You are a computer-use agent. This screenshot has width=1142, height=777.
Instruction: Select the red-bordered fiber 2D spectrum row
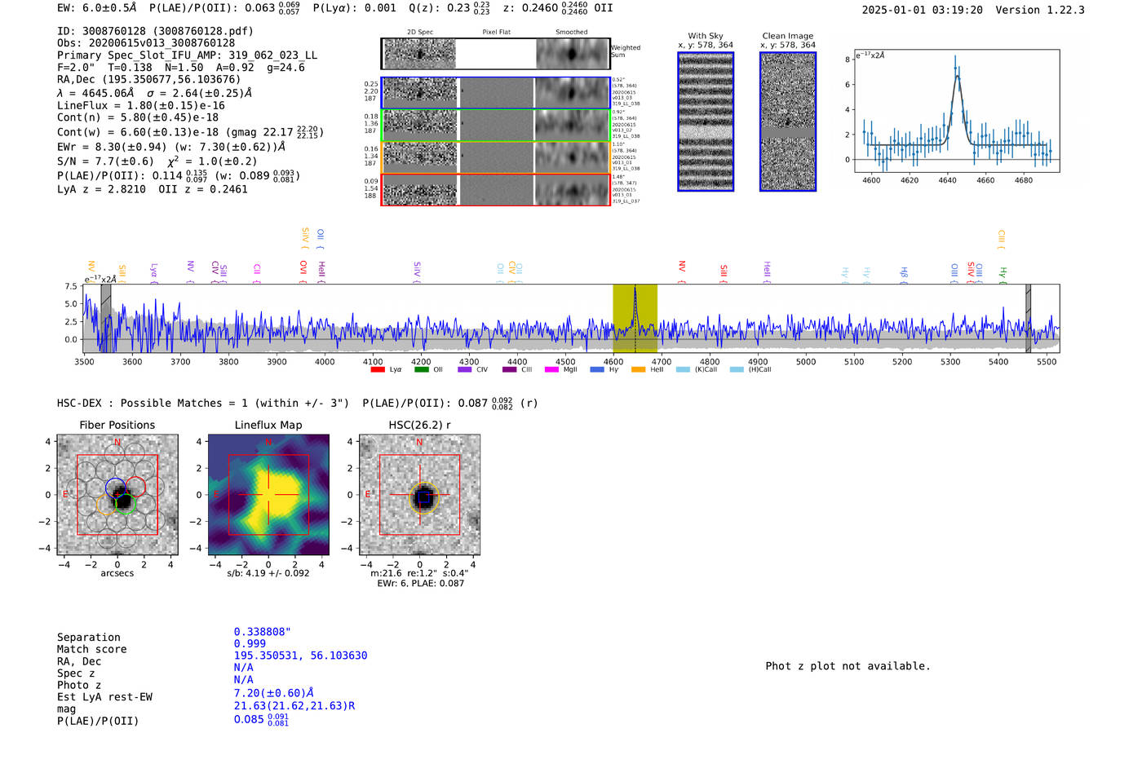(x=496, y=190)
